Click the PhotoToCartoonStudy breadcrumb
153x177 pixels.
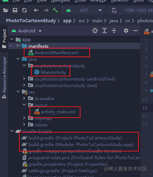tap(31, 21)
